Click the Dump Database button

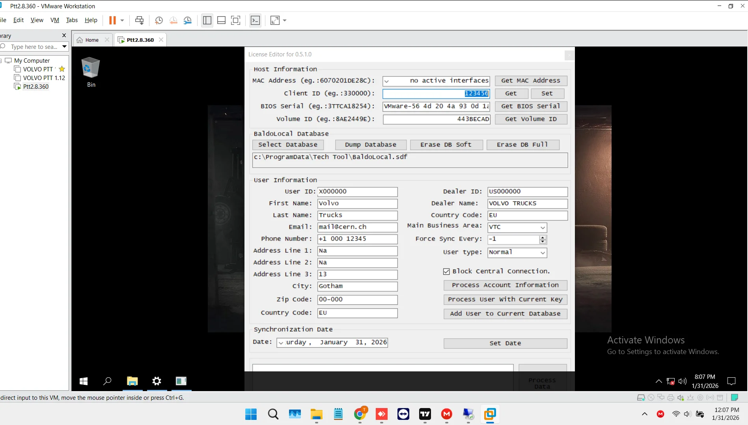(370, 145)
